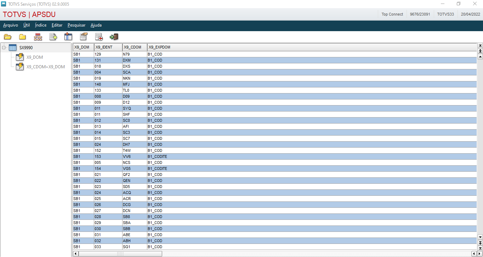This screenshot has width=483, height=257.
Task: Select cell 153 in X9_IDENT column
Action: [x=108, y=156]
